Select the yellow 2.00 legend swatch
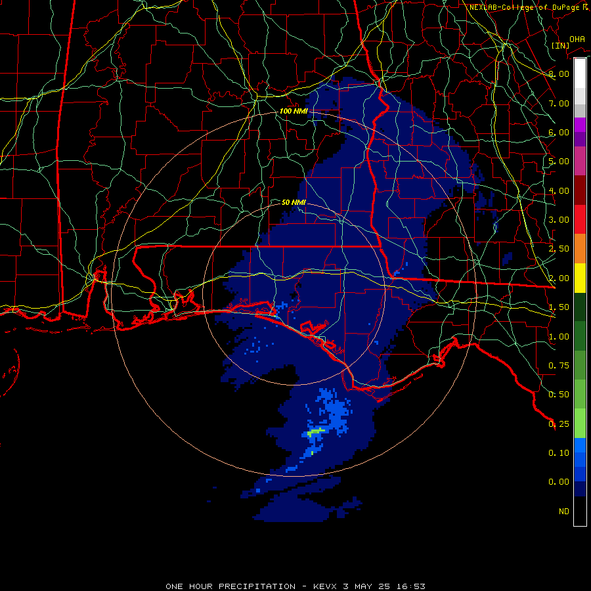 pyautogui.click(x=580, y=278)
